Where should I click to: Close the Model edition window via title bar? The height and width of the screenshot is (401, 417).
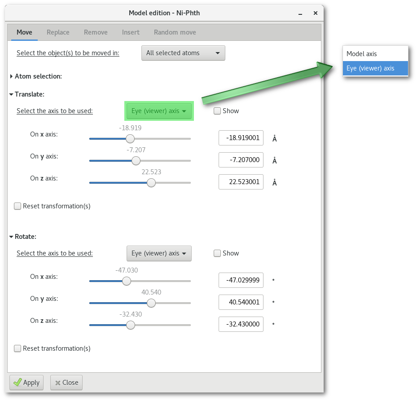[316, 13]
